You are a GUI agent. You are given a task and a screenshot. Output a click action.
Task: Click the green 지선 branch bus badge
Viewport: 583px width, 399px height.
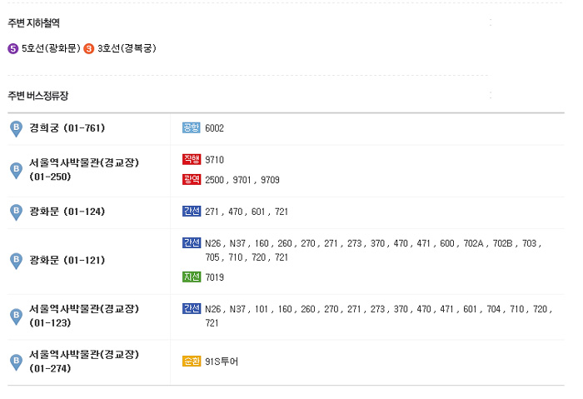click(192, 277)
